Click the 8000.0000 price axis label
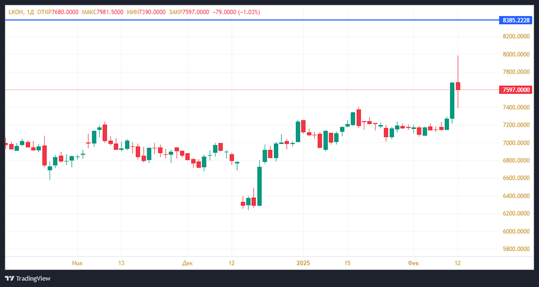The height and width of the screenshot is (287, 539). [516, 54]
